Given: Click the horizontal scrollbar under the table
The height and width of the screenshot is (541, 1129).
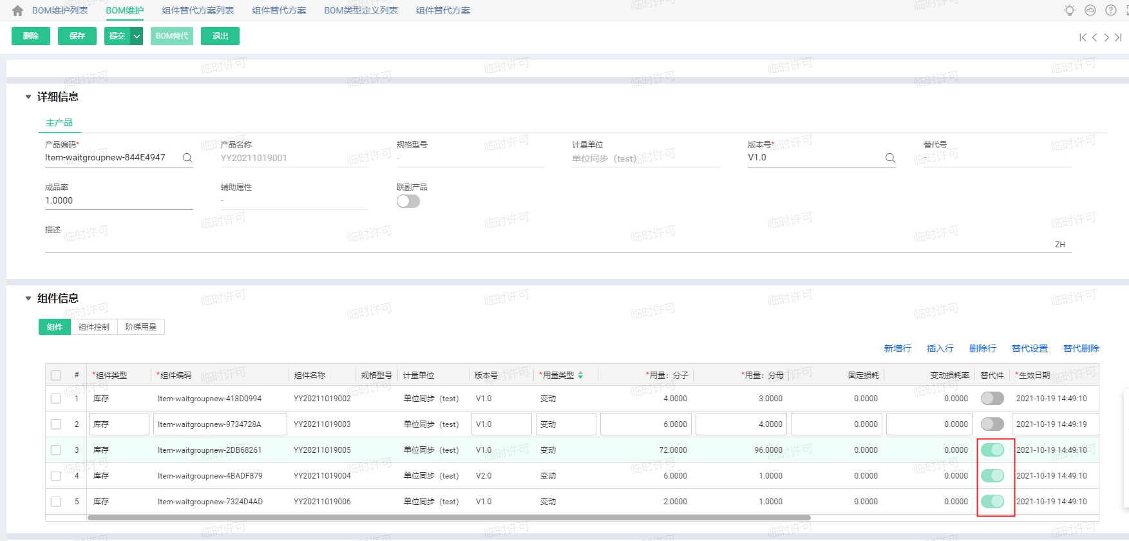Looking at the screenshot, I should pyautogui.click(x=449, y=518).
